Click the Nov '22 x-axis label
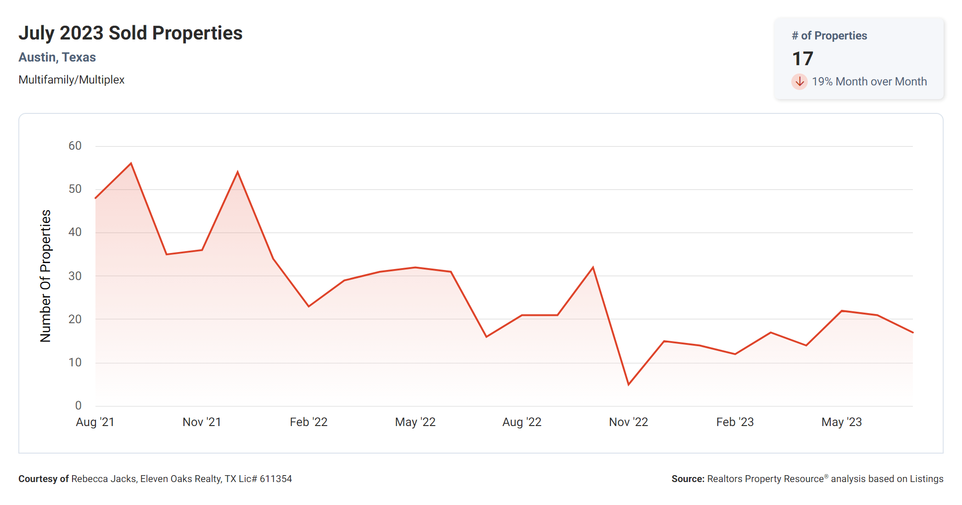Screen dimensions: 962x505 [628, 422]
